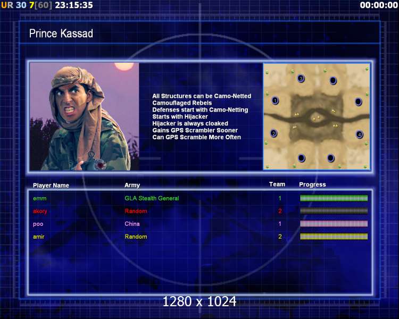Click the poo pink progress bar
This screenshot has width=399, height=319.
(334, 224)
